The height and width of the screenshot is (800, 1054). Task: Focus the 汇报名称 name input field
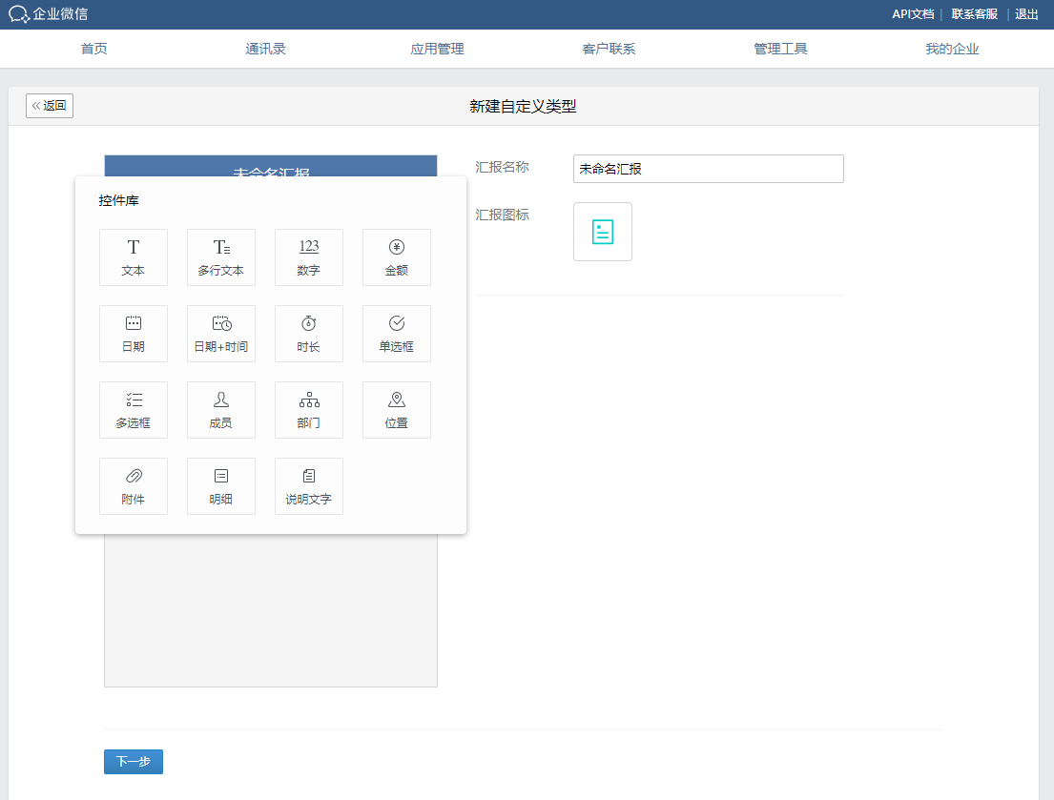[x=709, y=169]
